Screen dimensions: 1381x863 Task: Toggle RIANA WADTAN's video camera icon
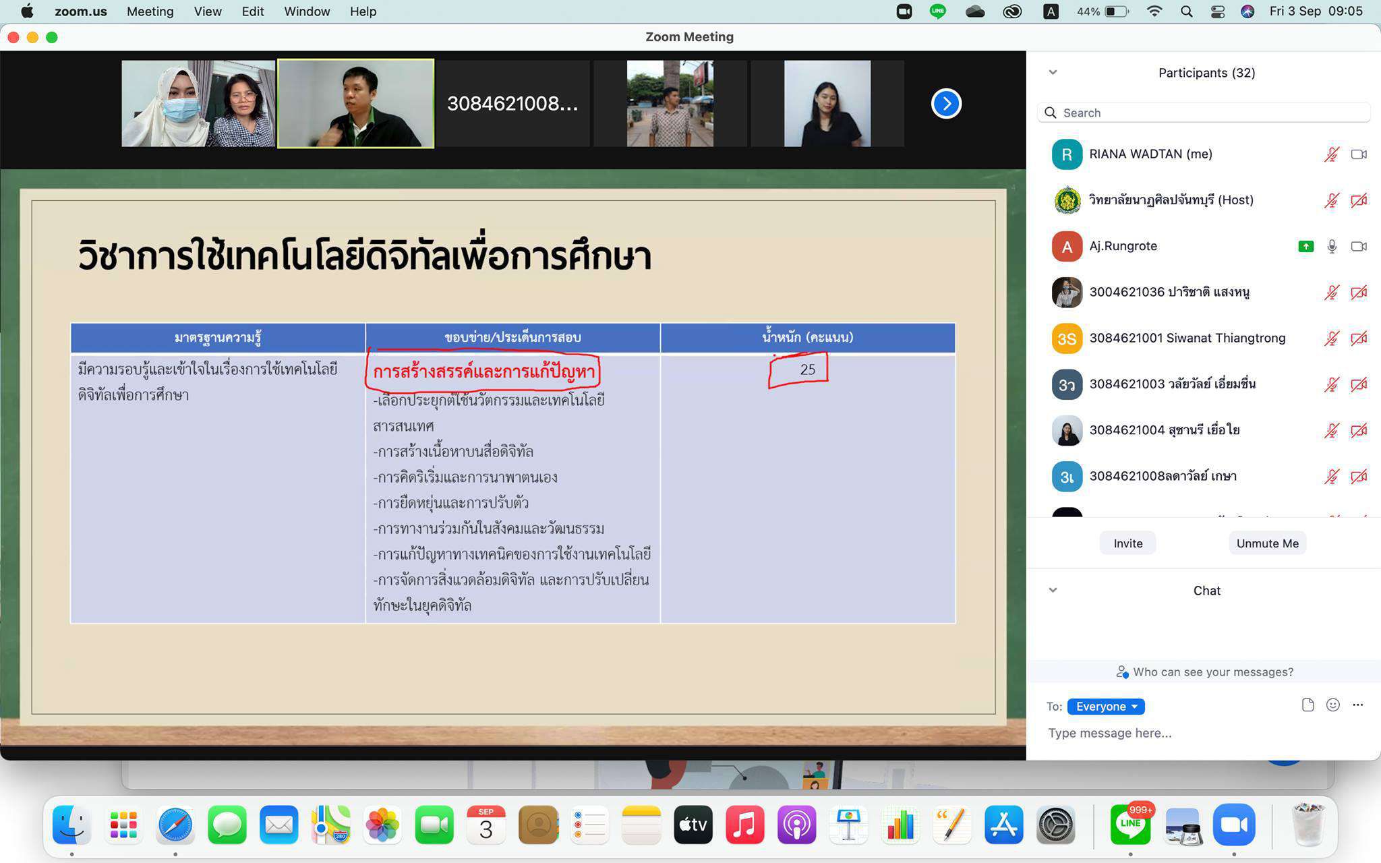click(1358, 154)
